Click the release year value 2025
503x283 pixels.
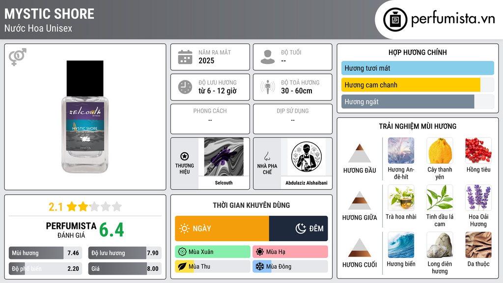point(206,60)
